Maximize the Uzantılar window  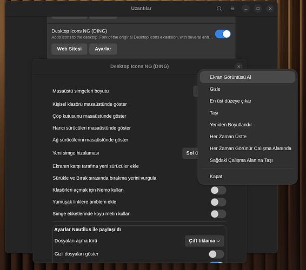[258, 9]
